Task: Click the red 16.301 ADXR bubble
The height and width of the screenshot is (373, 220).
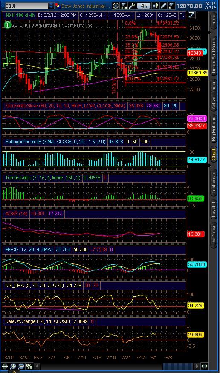Action: 195,234
